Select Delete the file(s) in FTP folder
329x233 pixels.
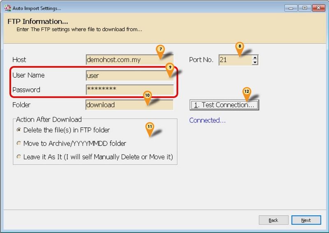pos(19,130)
